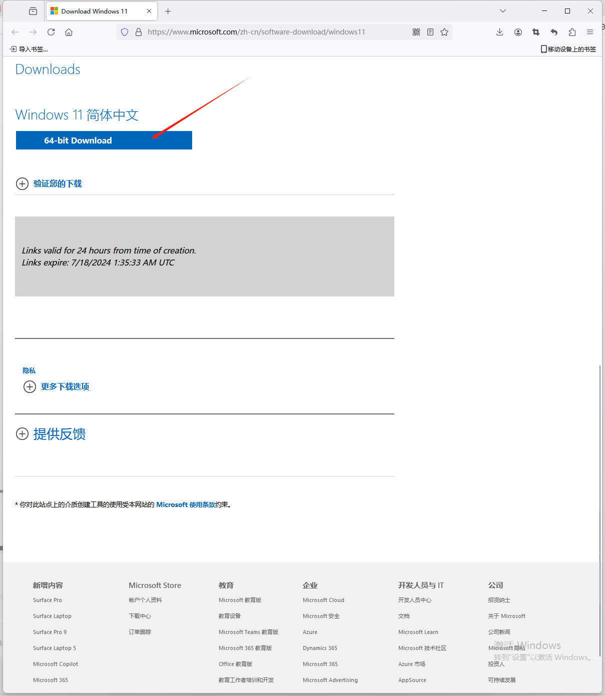The height and width of the screenshot is (696, 605).
Task: Open Surface Laptop footer link
Action: pos(52,616)
